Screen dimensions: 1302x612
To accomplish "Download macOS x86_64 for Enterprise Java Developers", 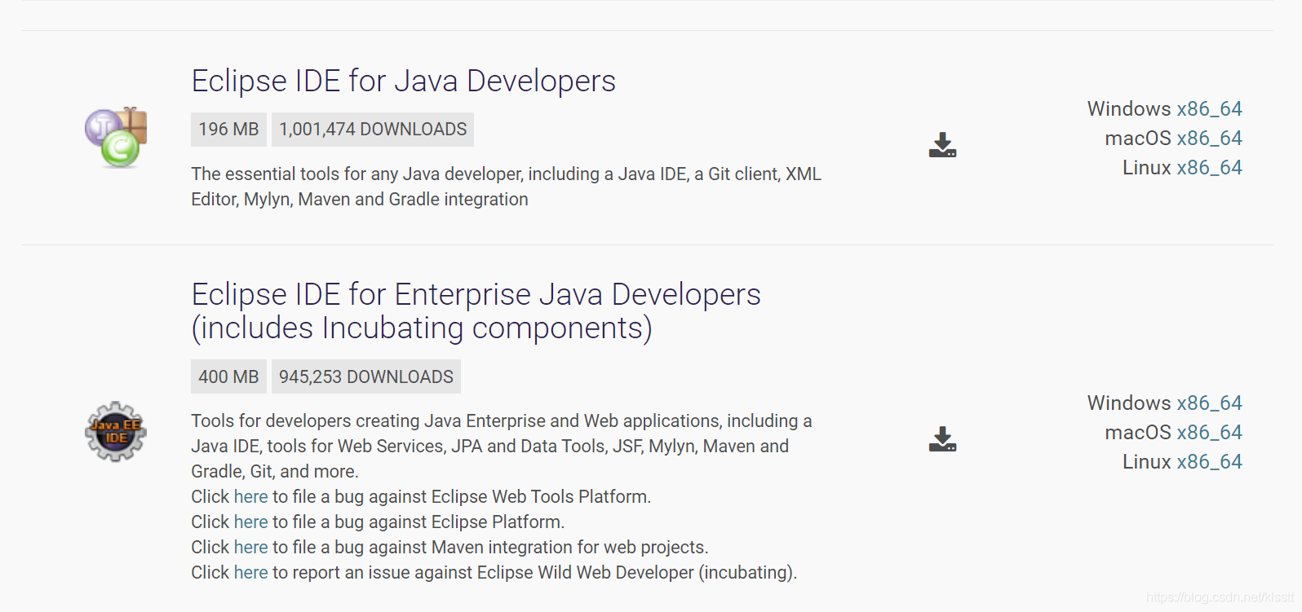I will point(1209,432).
